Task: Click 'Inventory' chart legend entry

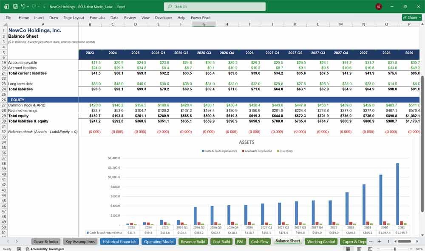Action: pos(285,151)
